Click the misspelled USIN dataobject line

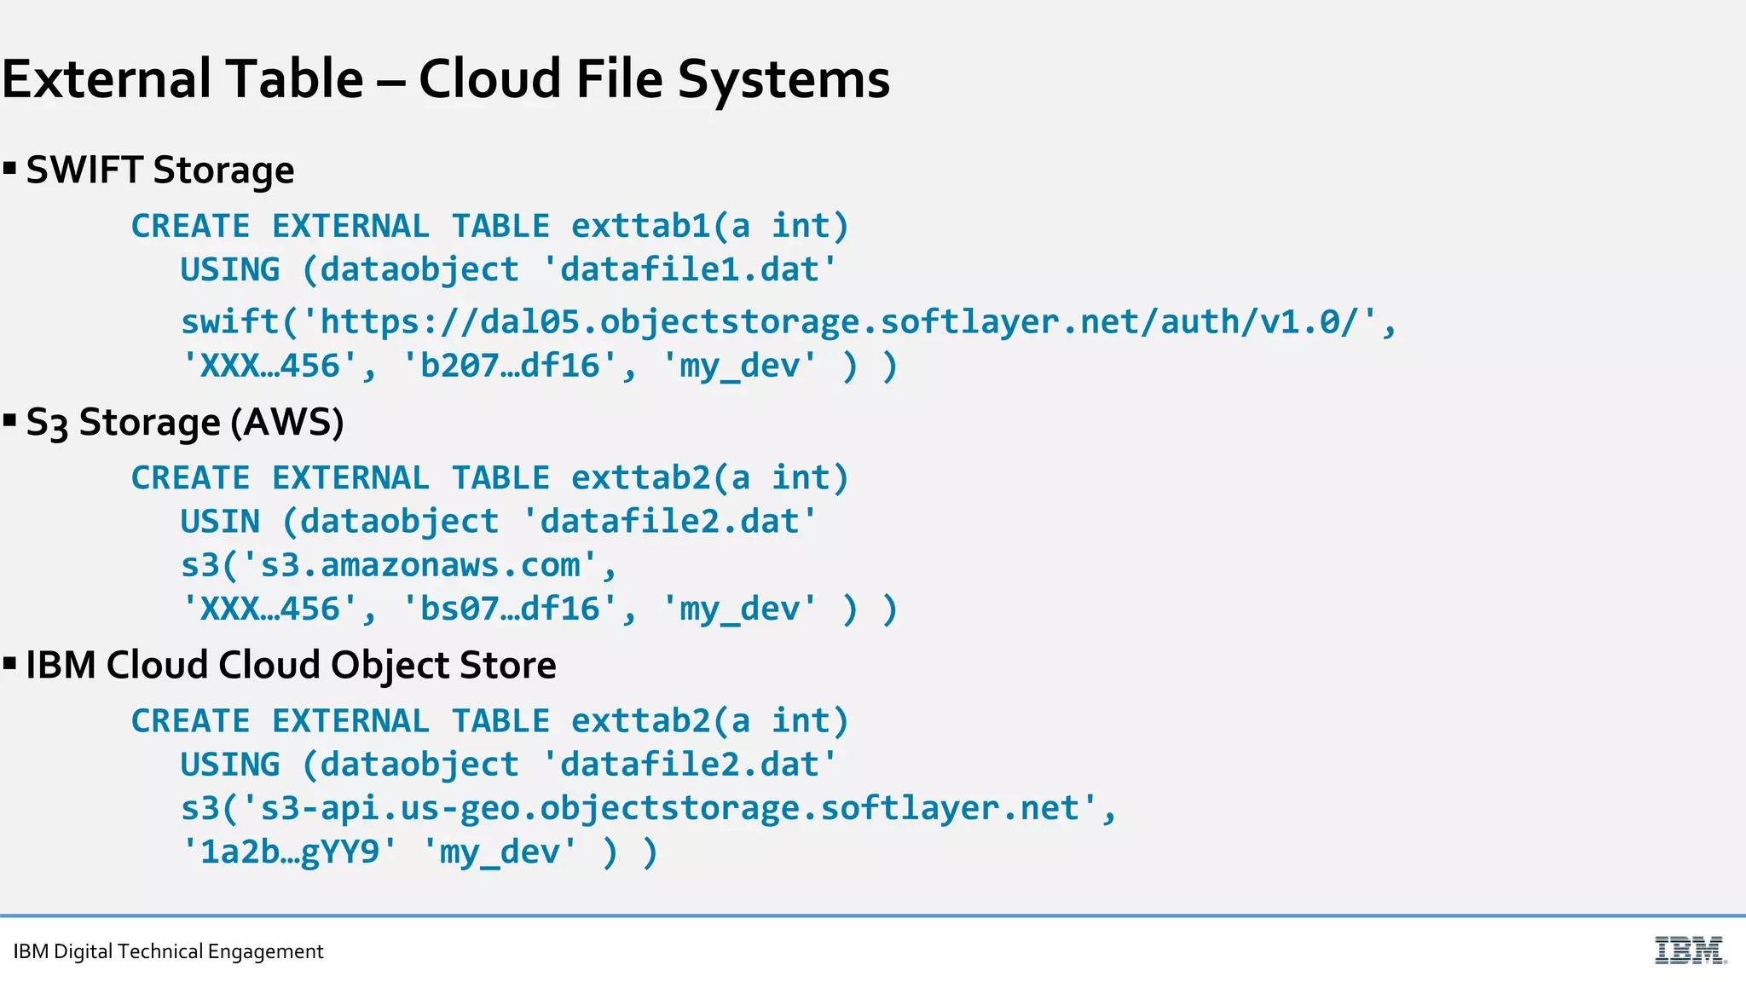click(x=499, y=521)
